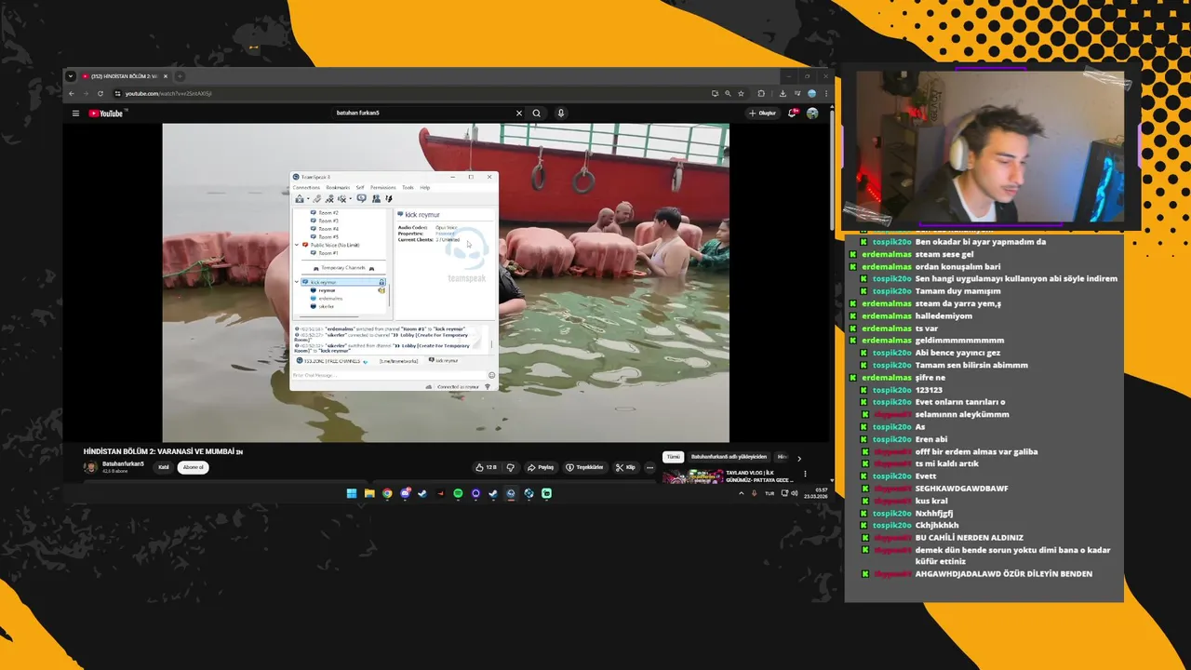Open TeamSpeak Self menu
Viewport: 1191px width, 670px height.
(360, 188)
